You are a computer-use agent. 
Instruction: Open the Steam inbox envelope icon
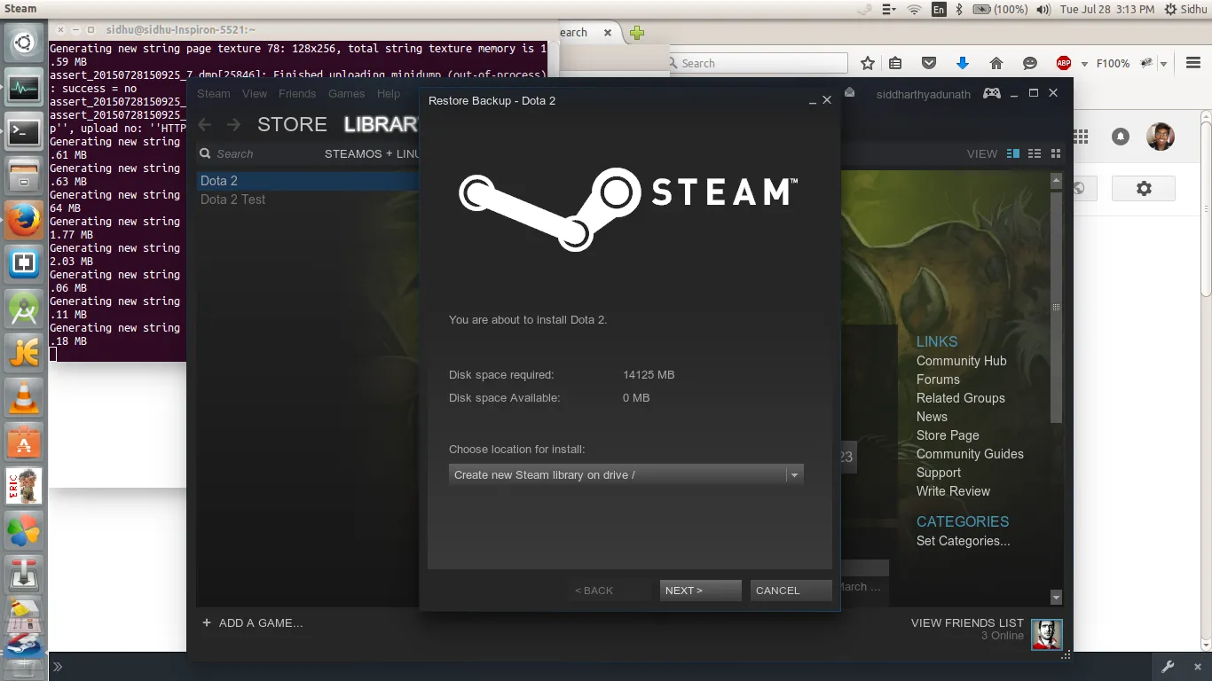[x=849, y=93]
